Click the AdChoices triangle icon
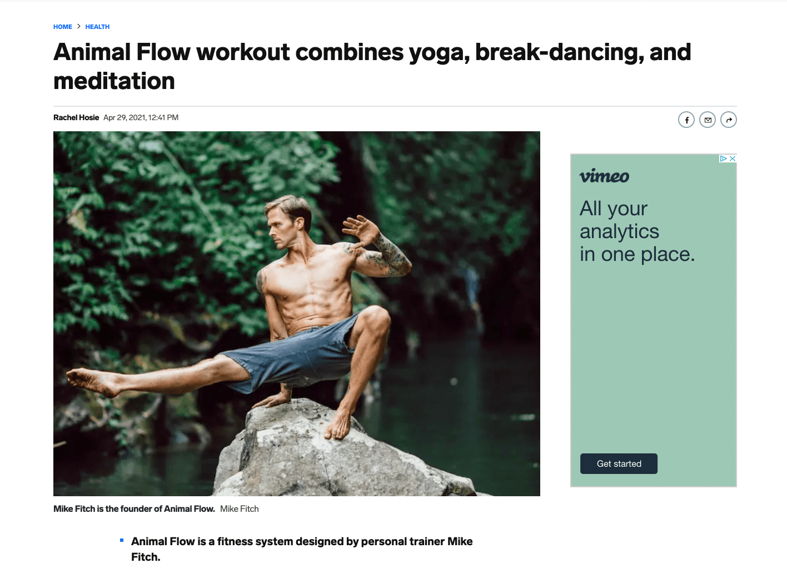Image resolution: width=787 pixels, height=573 pixels. (723, 159)
